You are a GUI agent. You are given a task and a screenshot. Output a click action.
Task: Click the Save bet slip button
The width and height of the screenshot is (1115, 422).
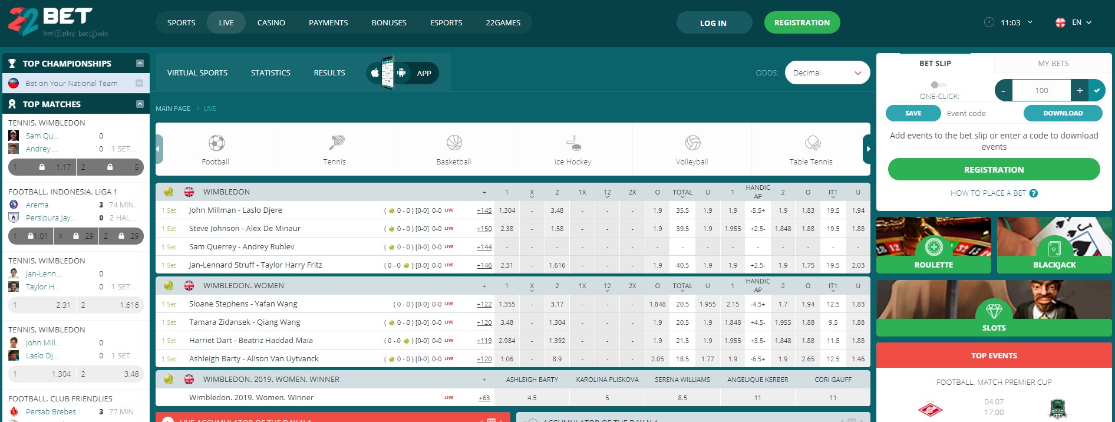click(x=913, y=113)
